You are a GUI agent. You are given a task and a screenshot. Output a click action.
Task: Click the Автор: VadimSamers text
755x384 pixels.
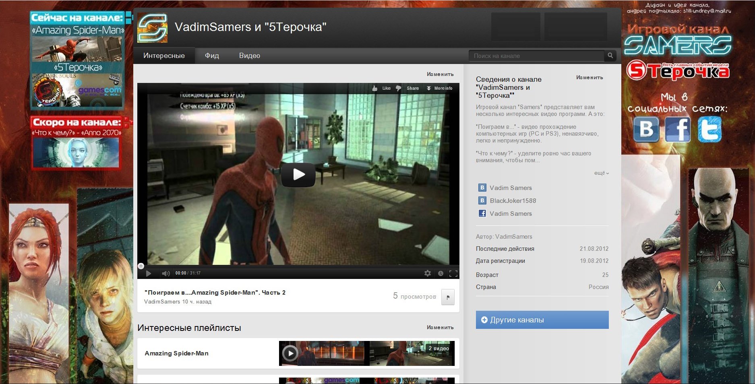point(504,237)
